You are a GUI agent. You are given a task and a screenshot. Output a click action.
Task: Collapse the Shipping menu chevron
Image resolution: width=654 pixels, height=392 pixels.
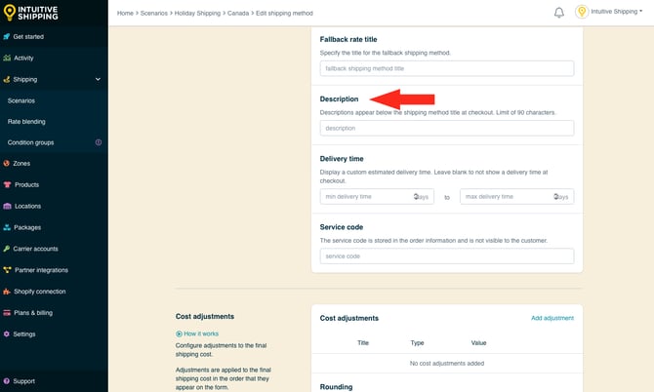98,79
